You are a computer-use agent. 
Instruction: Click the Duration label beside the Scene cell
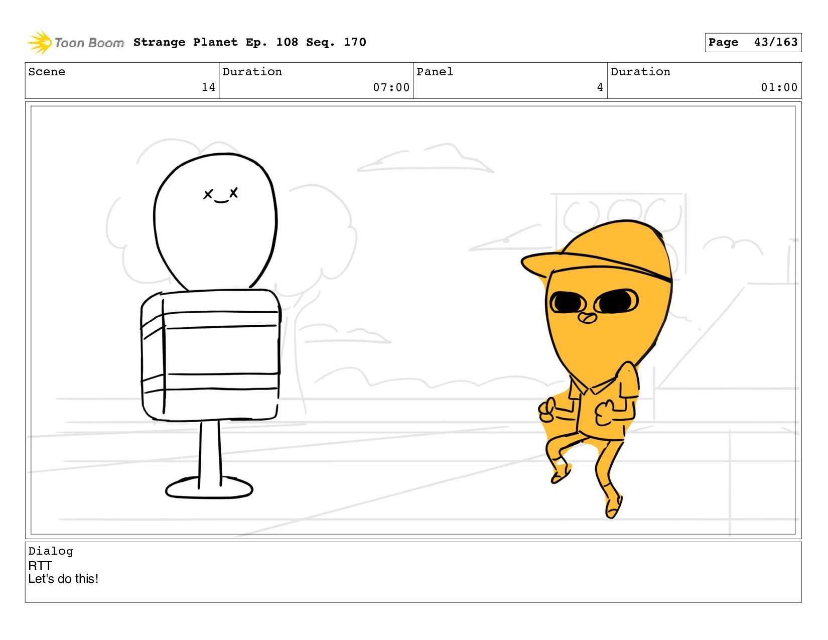(252, 72)
